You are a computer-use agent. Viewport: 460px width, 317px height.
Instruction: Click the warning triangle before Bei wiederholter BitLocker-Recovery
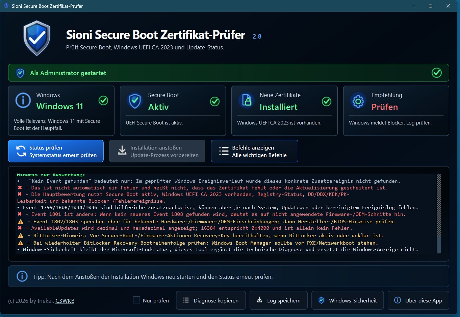pyautogui.click(x=21, y=243)
